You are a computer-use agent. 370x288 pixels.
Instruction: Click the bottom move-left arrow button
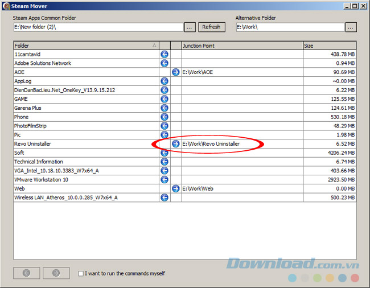pos(26,273)
